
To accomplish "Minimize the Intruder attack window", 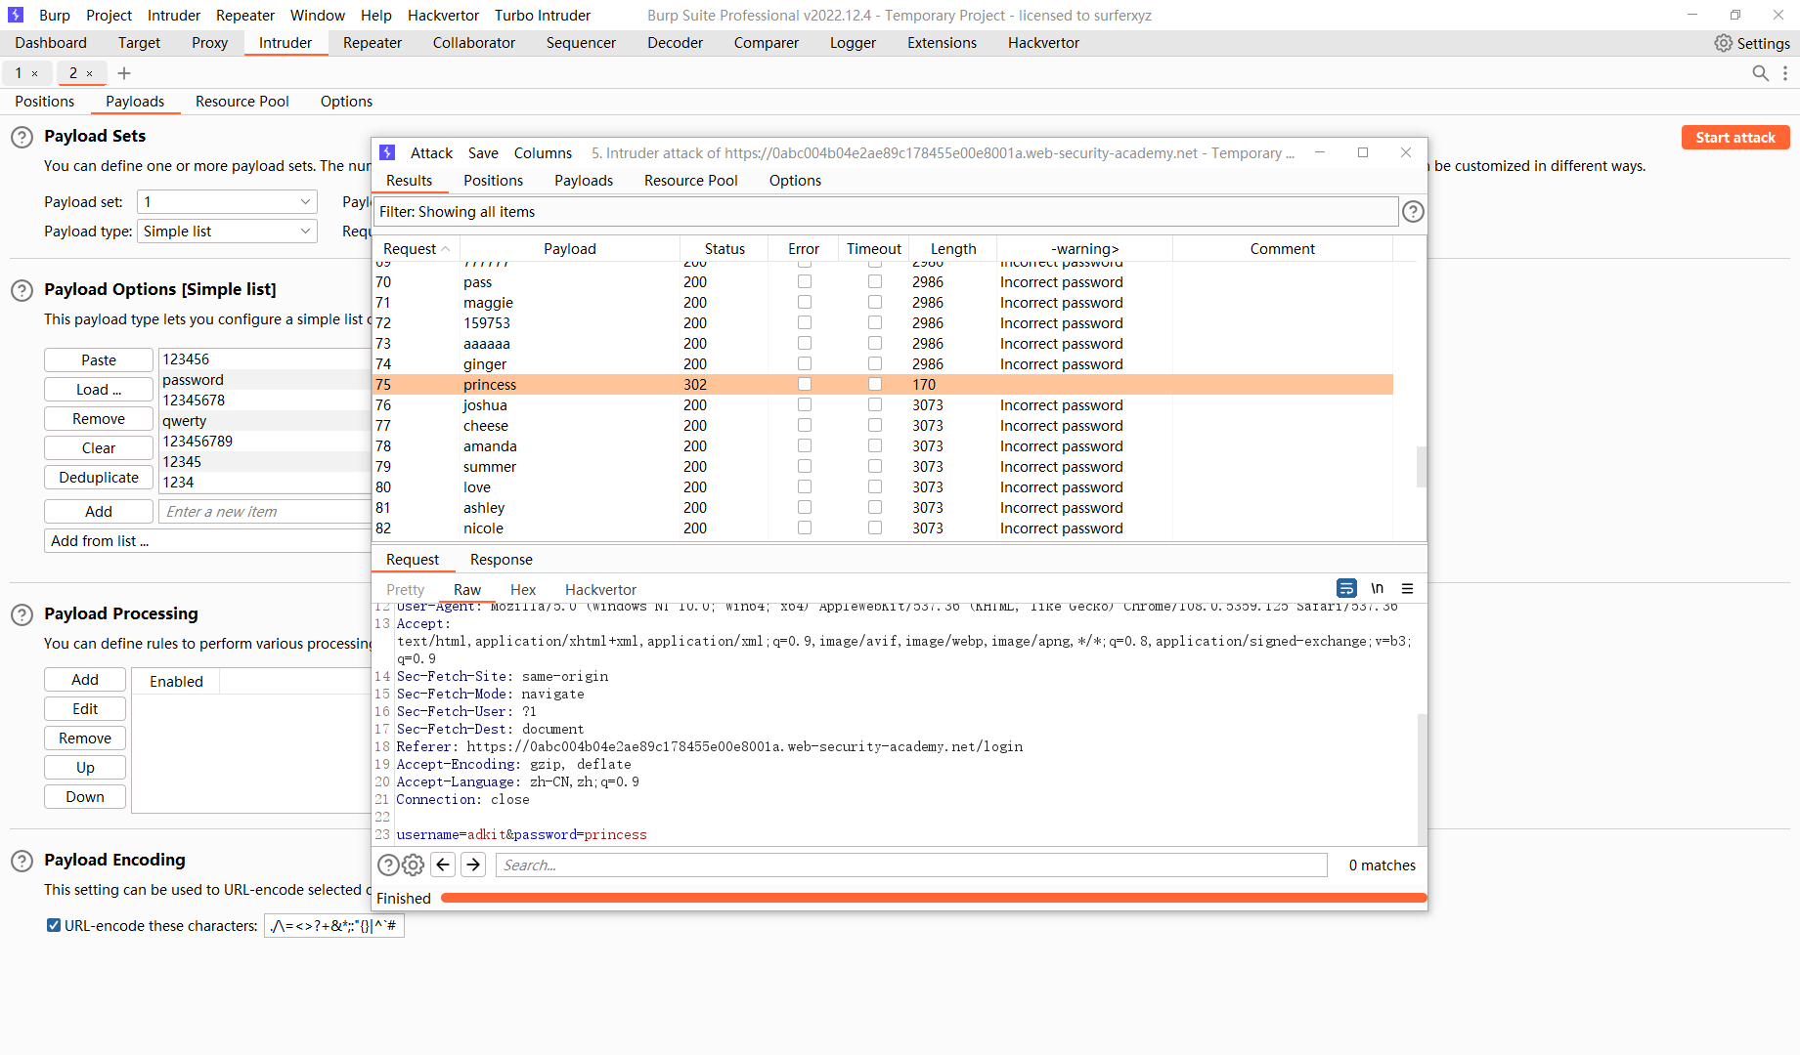I will pos(1320,152).
